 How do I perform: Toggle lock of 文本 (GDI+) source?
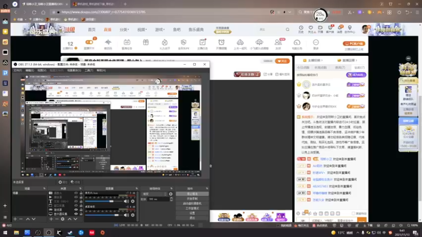81,201
